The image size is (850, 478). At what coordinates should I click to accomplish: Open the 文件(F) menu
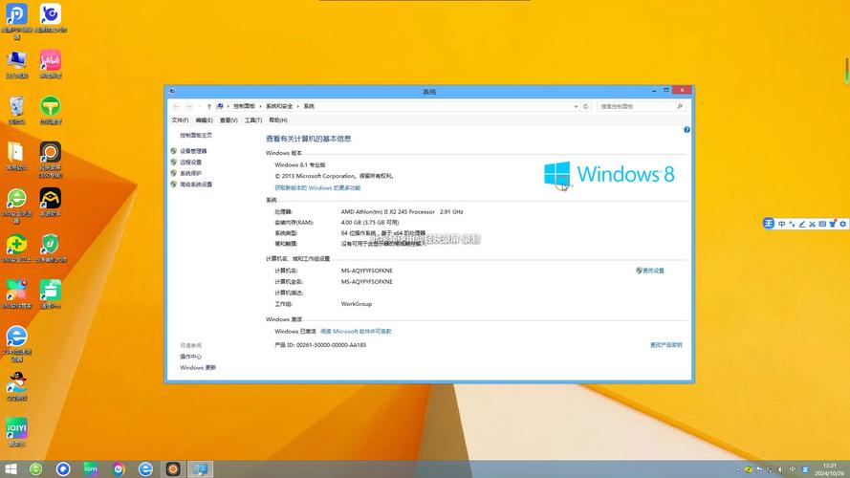[180, 120]
